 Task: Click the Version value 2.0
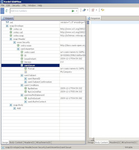[62, 62]
